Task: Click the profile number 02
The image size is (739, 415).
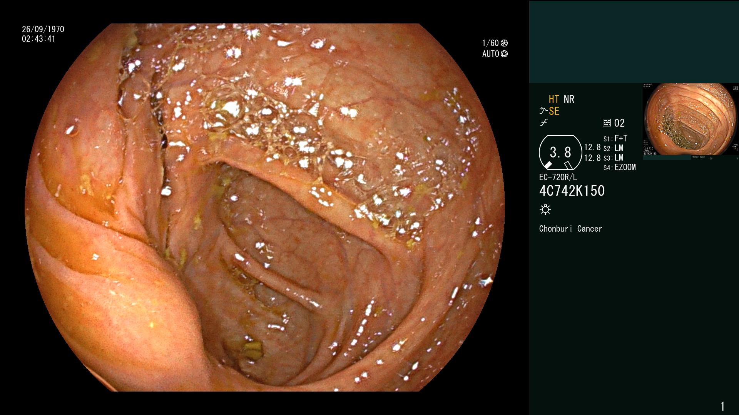Action: (619, 123)
